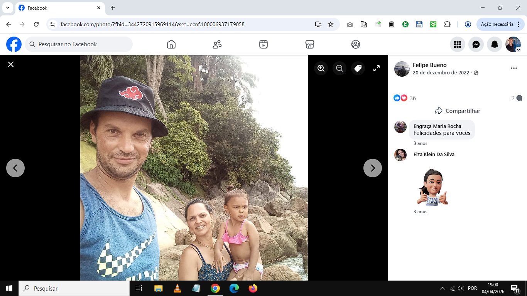Image resolution: width=527 pixels, height=296 pixels.
Task: Bookmark this page with the star
Action: pyautogui.click(x=331, y=24)
